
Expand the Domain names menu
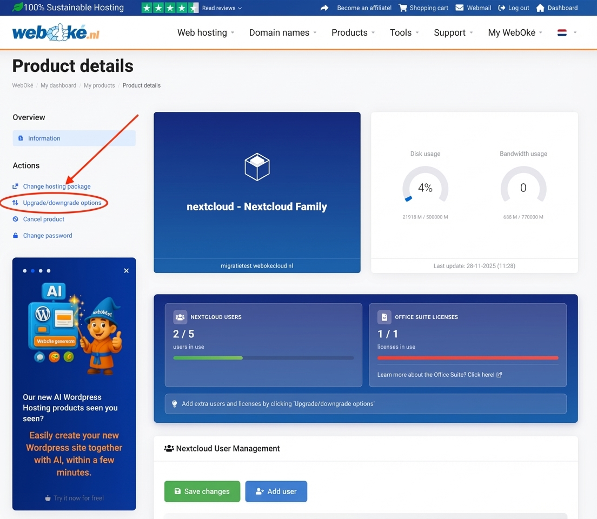[283, 33]
